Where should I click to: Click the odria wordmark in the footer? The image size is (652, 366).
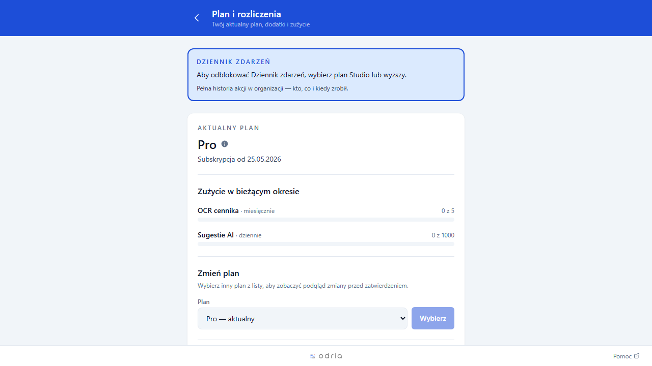click(330, 356)
